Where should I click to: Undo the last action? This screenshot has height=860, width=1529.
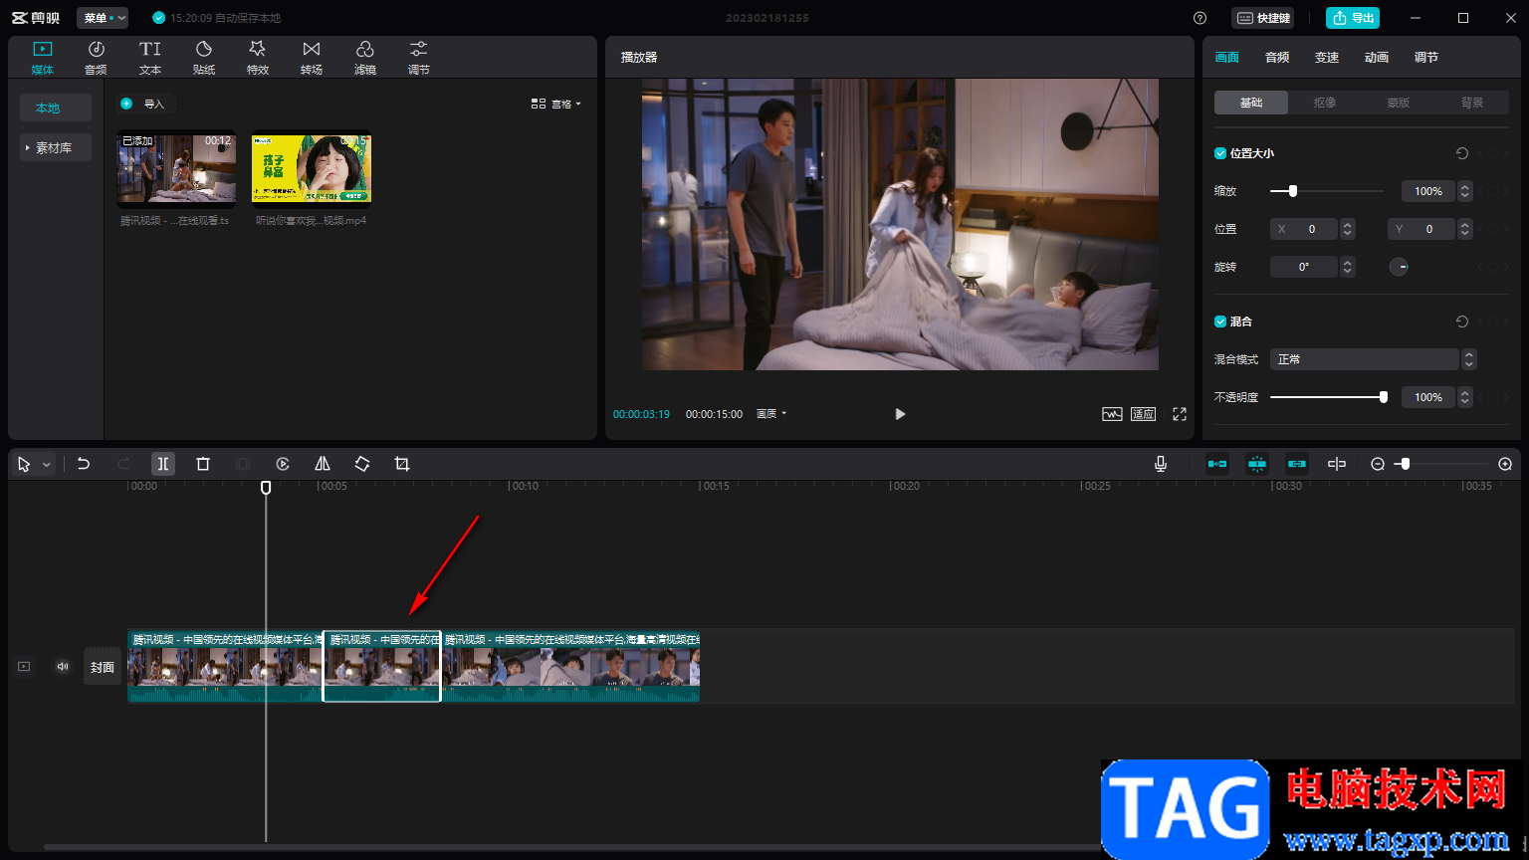point(84,464)
